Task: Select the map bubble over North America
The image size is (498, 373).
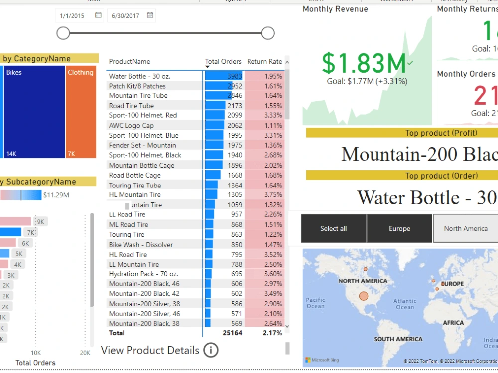Action: coord(364,296)
